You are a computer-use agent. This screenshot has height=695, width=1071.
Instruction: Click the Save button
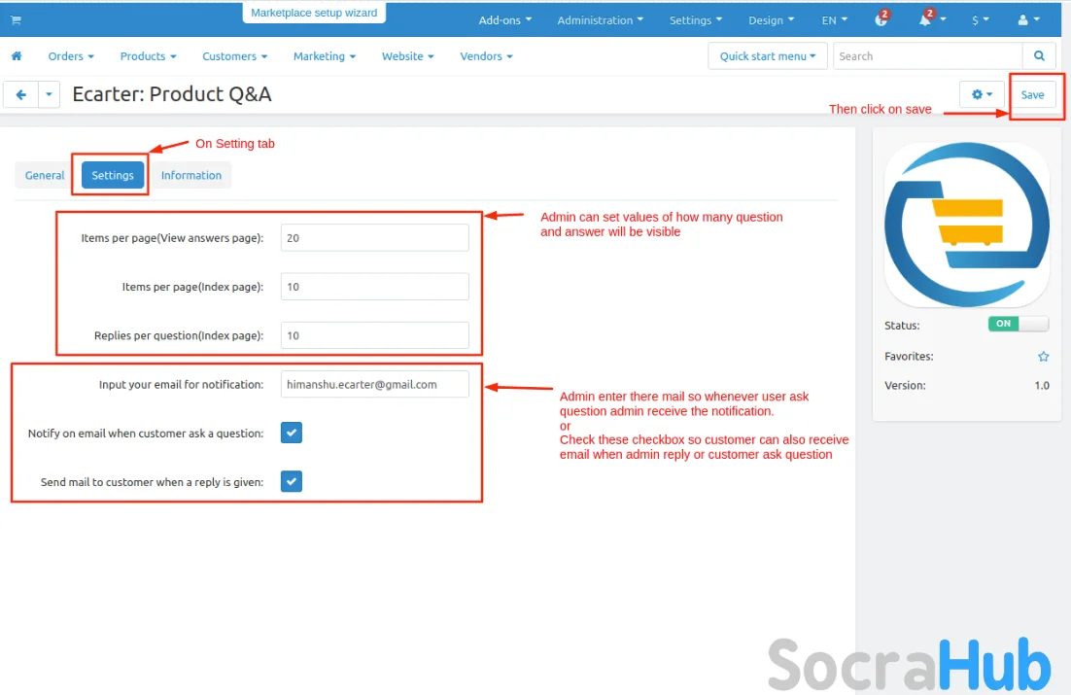click(x=1032, y=94)
